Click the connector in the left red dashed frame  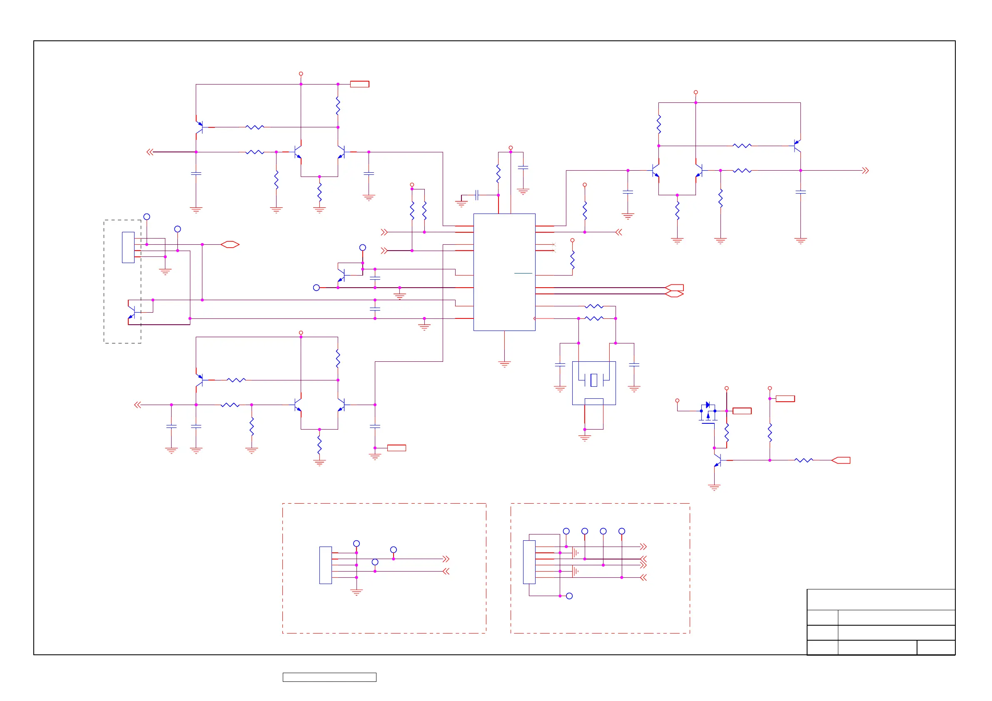325,565
